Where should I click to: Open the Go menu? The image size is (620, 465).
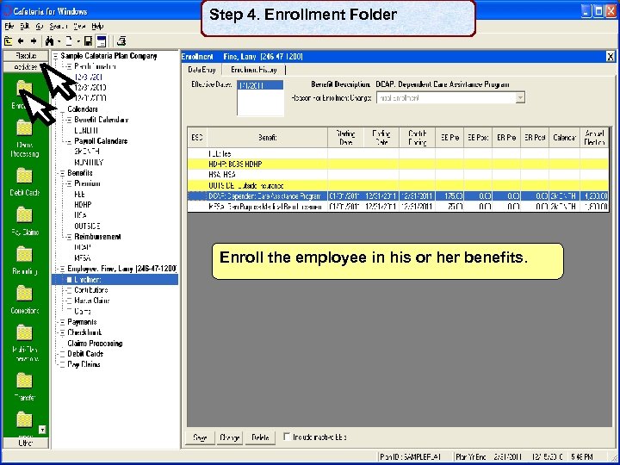(x=39, y=27)
